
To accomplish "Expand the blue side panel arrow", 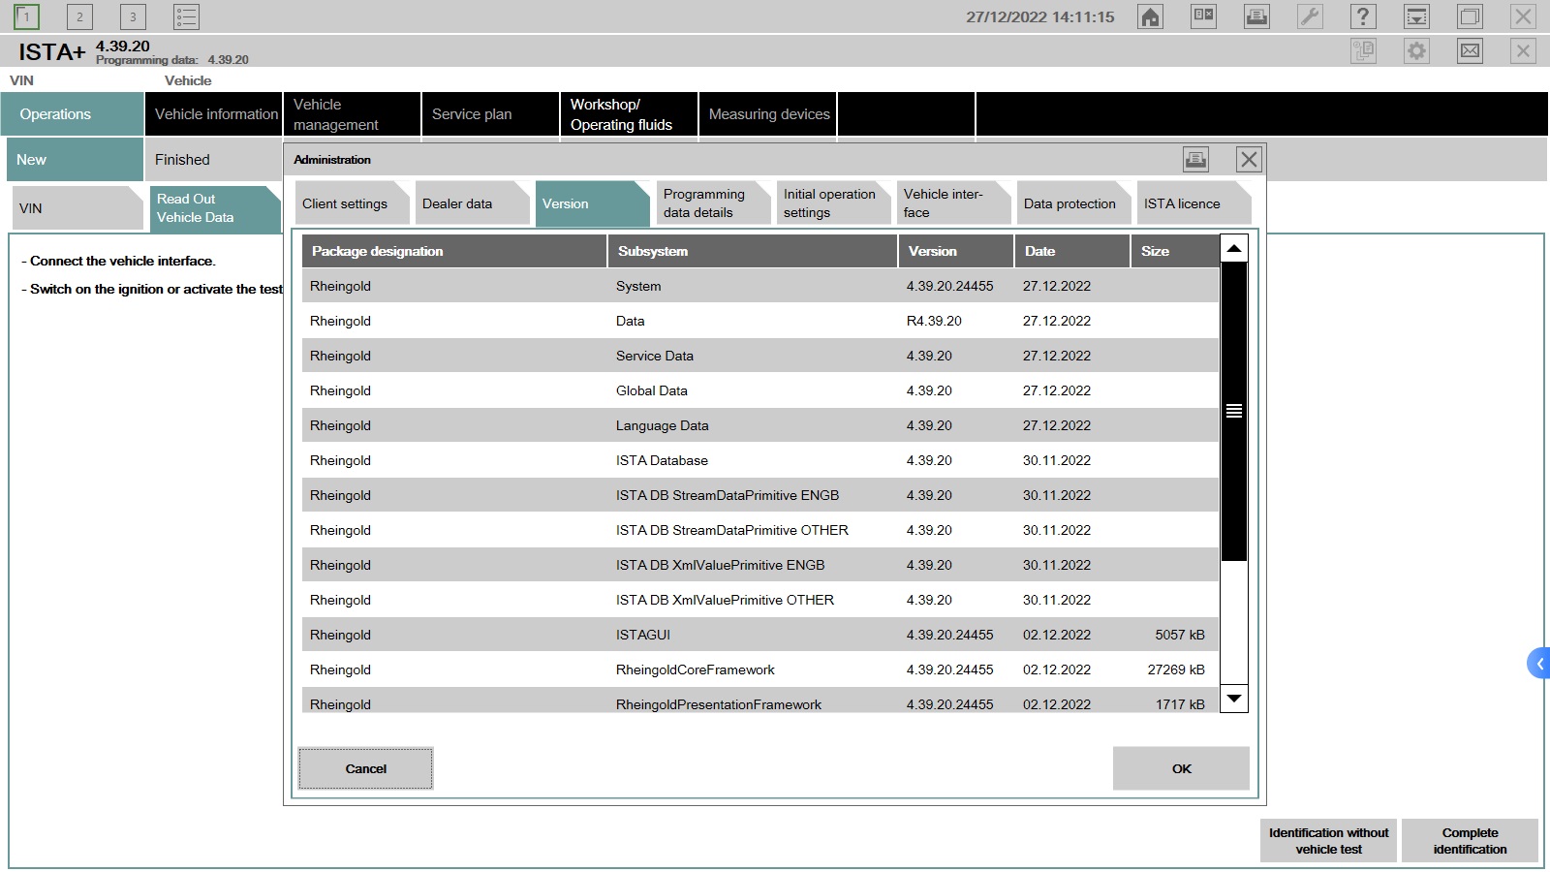I will pyautogui.click(x=1538, y=664).
